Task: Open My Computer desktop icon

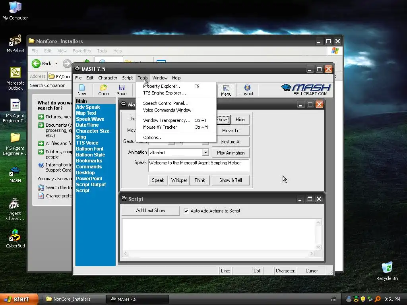Action: 15,10
